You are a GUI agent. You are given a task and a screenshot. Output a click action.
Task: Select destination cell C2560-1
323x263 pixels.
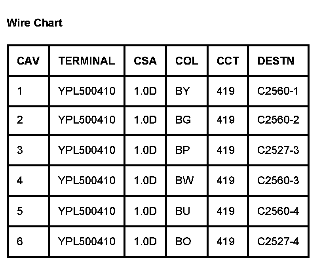[278, 91]
